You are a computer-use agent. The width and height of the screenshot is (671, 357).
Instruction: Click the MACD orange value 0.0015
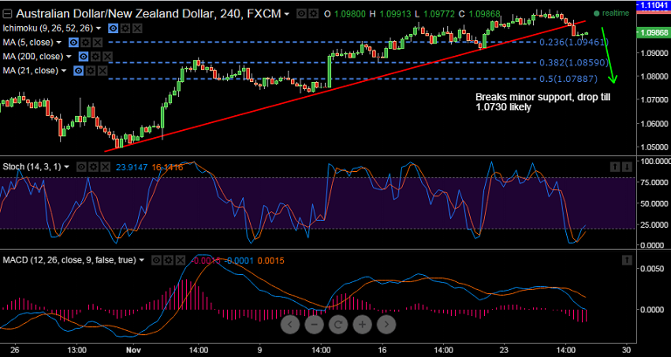click(272, 260)
